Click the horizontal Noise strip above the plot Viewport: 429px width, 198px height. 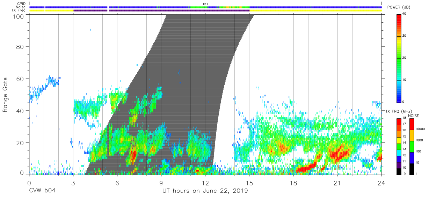[205, 7]
